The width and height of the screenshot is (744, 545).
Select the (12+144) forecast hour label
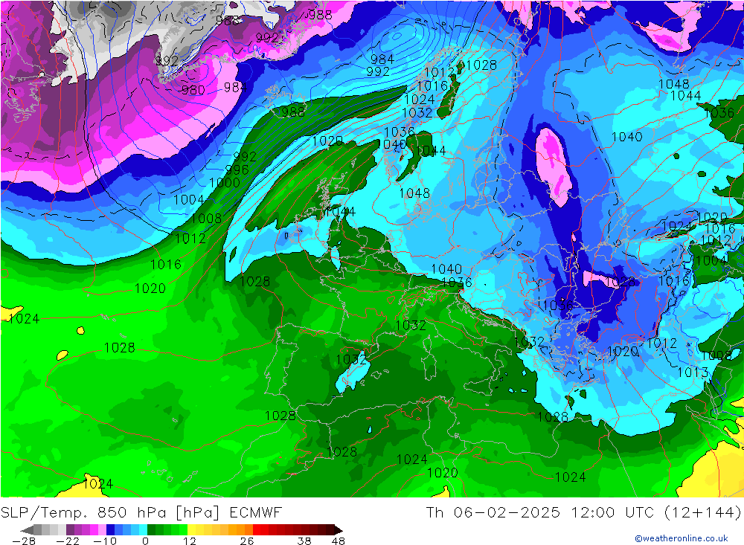click(702, 512)
